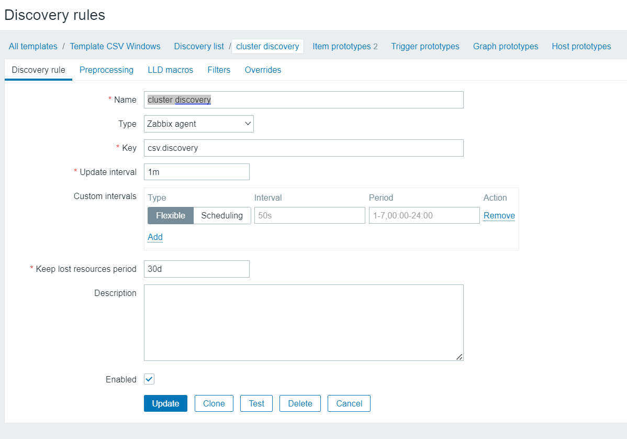Switch to the Preprocessing tab
This screenshot has width=627, height=439.
click(x=106, y=70)
